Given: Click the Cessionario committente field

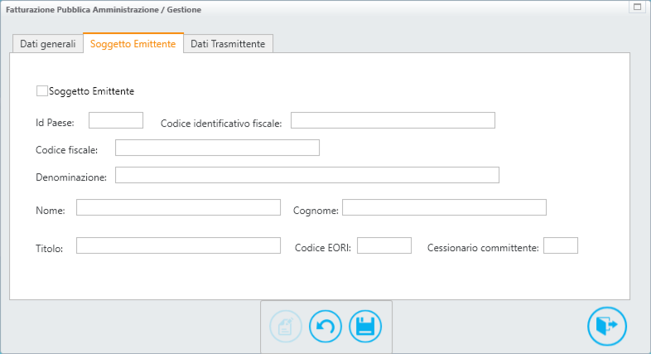Looking at the screenshot, I should point(560,246).
